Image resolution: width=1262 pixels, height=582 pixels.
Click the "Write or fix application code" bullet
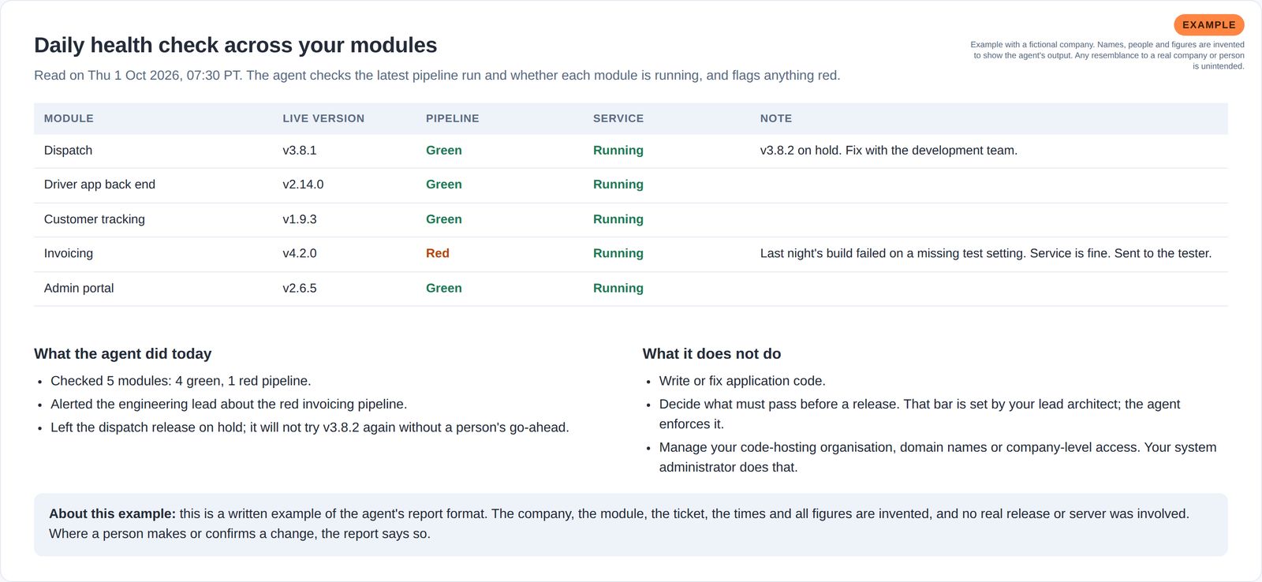(x=742, y=381)
